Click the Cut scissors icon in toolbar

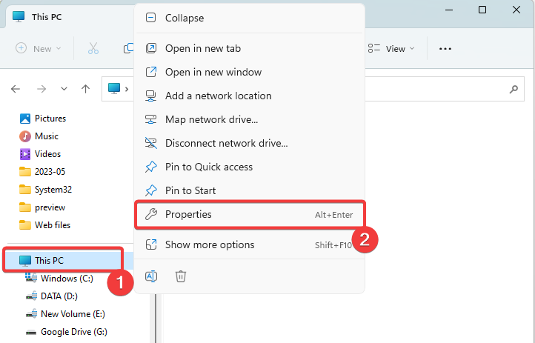pos(93,48)
